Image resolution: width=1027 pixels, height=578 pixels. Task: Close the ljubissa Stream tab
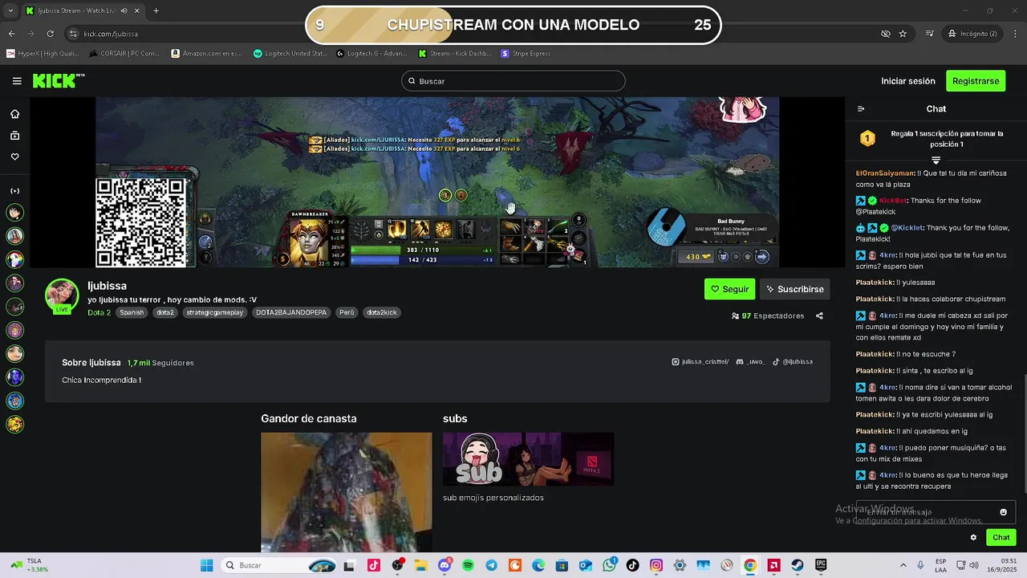pyautogui.click(x=136, y=10)
